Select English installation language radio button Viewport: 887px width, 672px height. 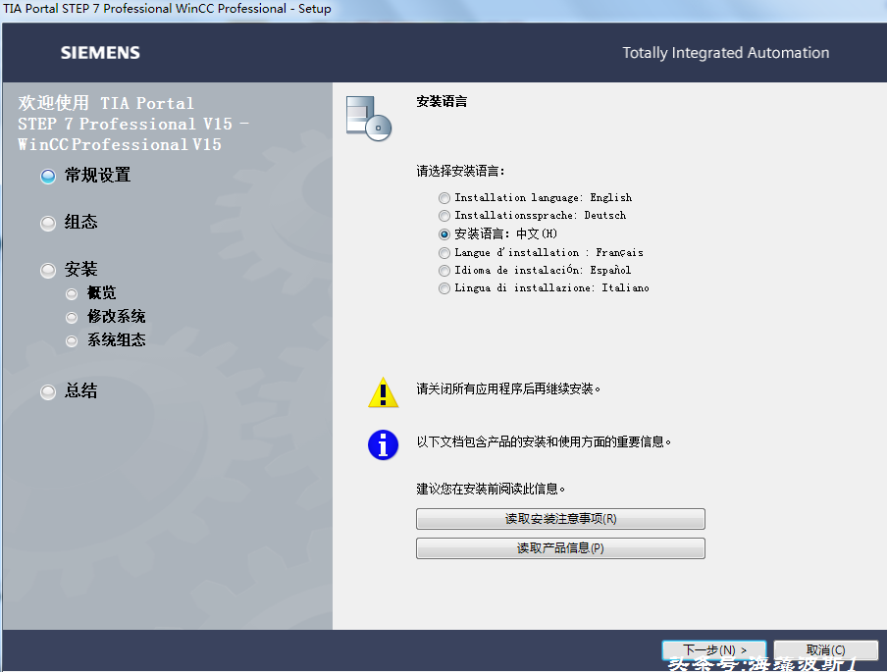[445, 198]
